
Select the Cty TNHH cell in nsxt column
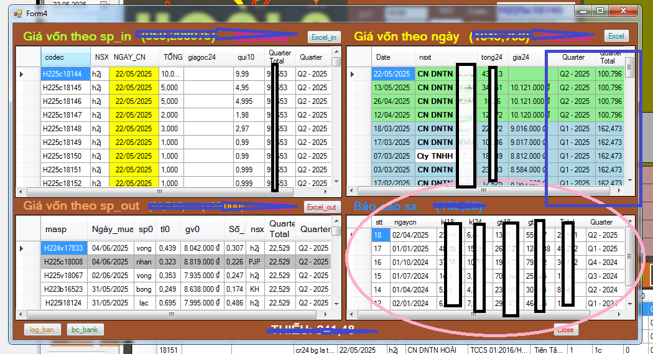tap(435, 156)
